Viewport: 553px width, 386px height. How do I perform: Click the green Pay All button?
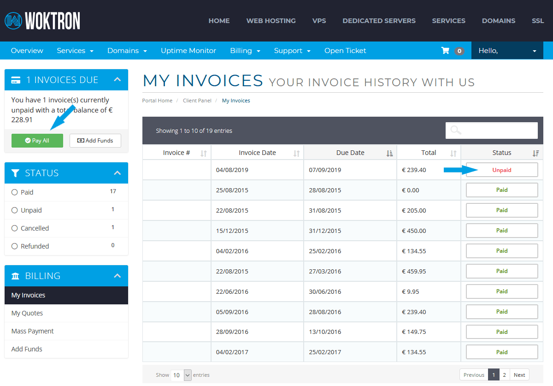37,141
